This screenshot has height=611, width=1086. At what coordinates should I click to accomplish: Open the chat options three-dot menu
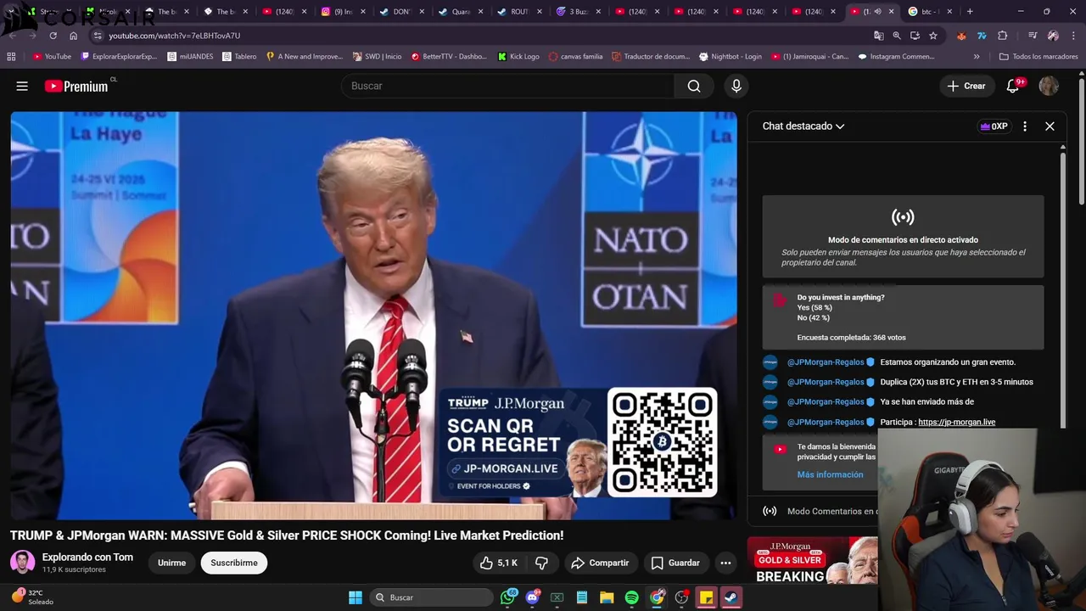click(x=1025, y=126)
